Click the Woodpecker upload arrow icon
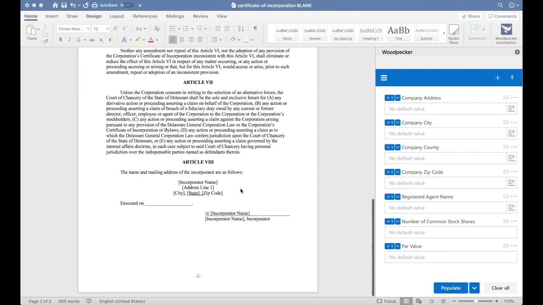543x305 pixels. [512, 78]
